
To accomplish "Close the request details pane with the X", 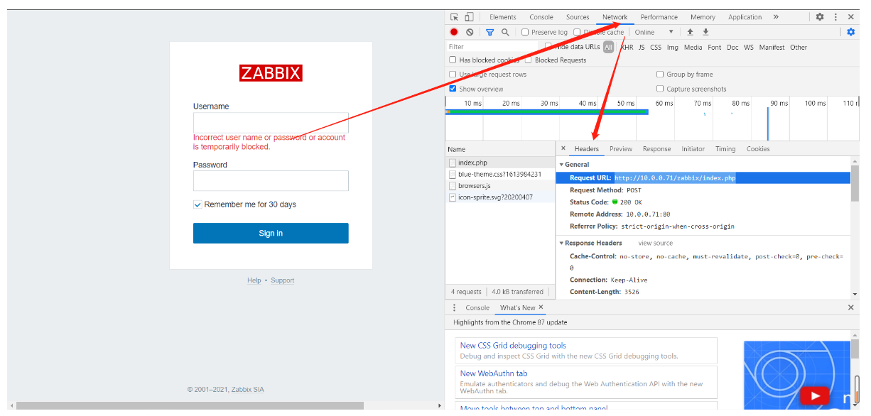I will [563, 148].
